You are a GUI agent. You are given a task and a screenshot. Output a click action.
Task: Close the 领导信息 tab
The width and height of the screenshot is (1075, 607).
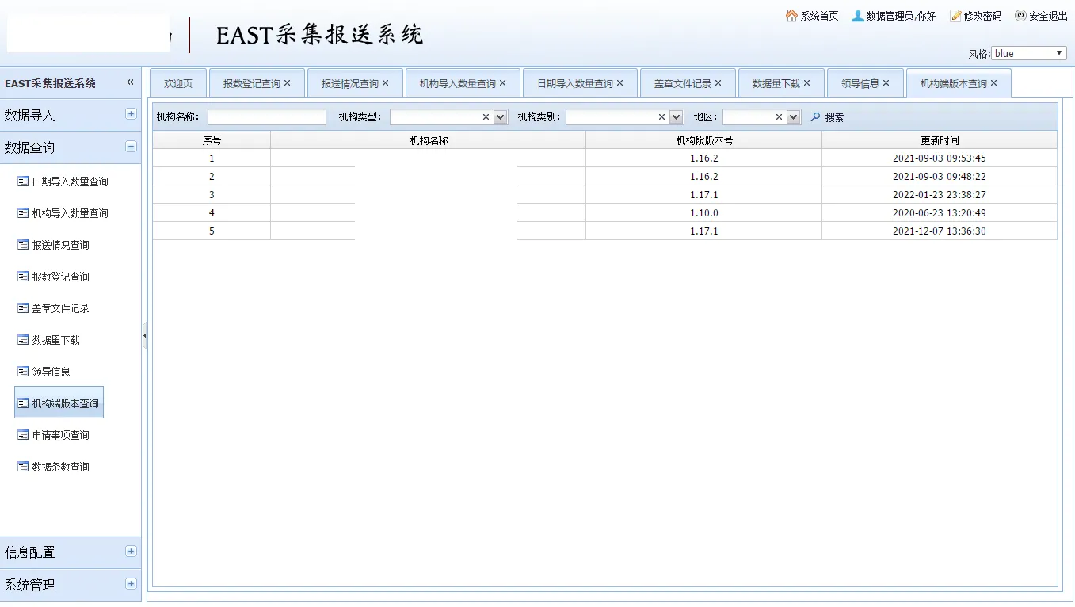pyautogui.click(x=886, y=83)
